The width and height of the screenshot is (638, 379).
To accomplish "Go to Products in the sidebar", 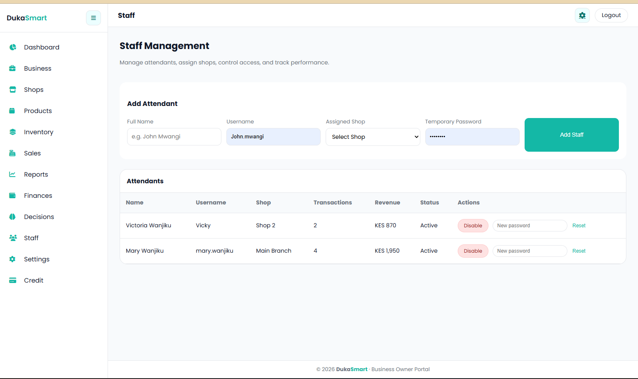I will coord(38,111).
